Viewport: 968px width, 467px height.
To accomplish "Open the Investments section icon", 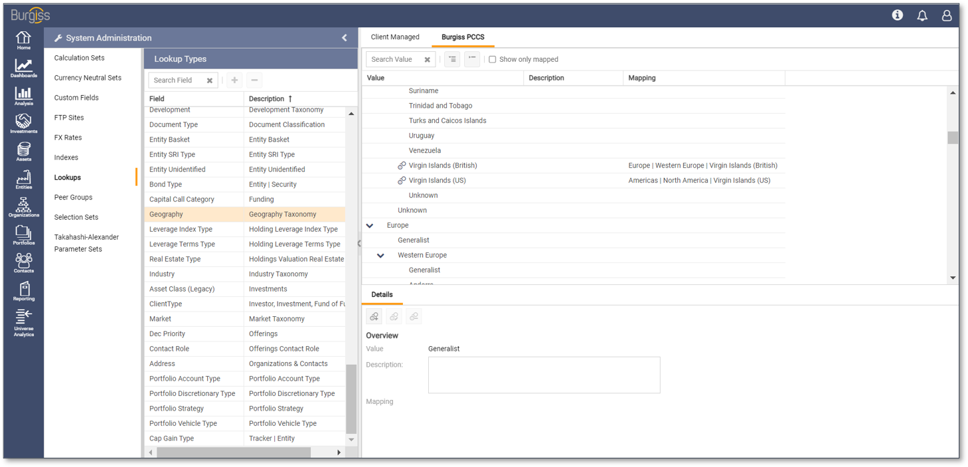I will click(23, 123).
